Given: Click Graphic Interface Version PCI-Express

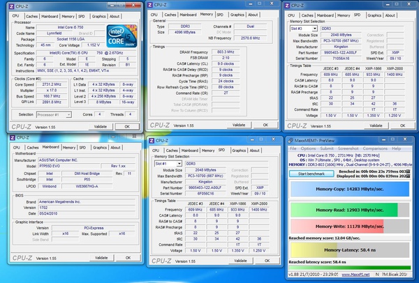Looking at the screenshot, I should click(94, 228).
